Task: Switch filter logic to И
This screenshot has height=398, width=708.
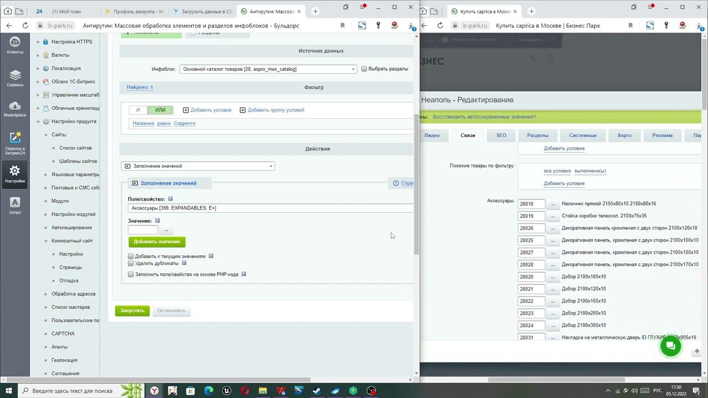Action: (x=138, y=110)
